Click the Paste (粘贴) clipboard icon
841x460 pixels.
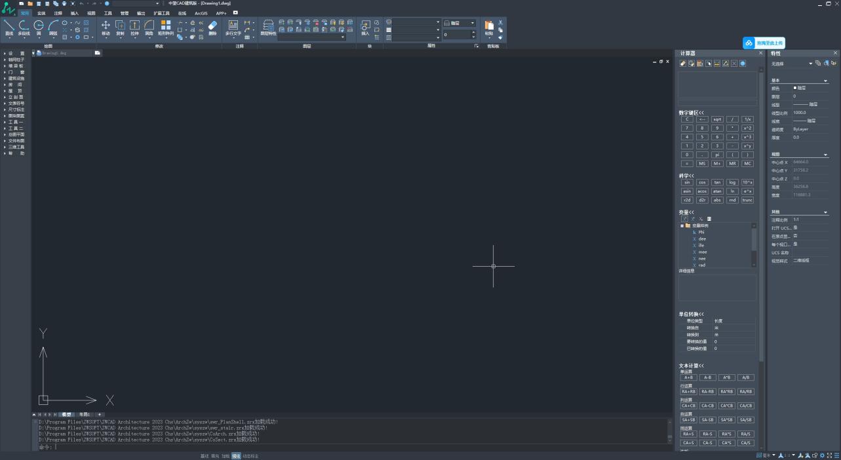[489, 27]
